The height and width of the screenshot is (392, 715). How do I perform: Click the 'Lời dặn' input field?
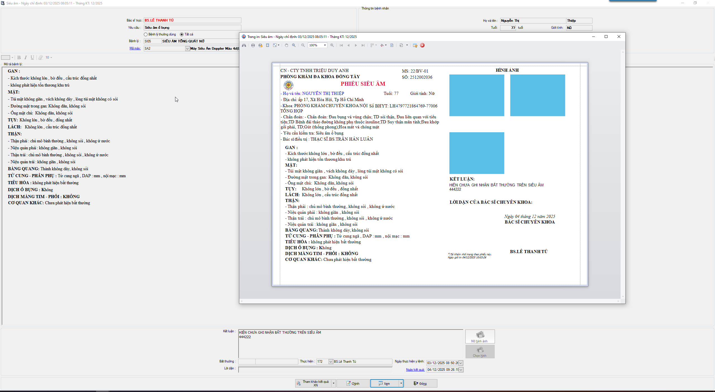tap(315, 369)
